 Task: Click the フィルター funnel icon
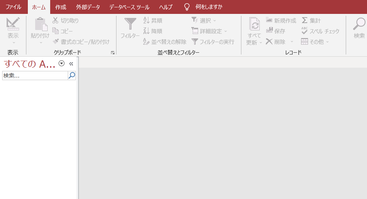click(130, 24)
